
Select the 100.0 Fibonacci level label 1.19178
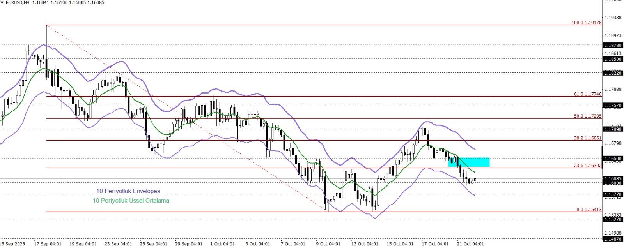(587, 23)
